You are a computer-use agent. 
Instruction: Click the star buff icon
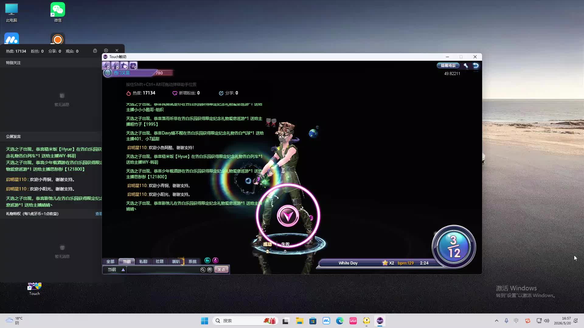pyautogui.click(x=124, y=66)
